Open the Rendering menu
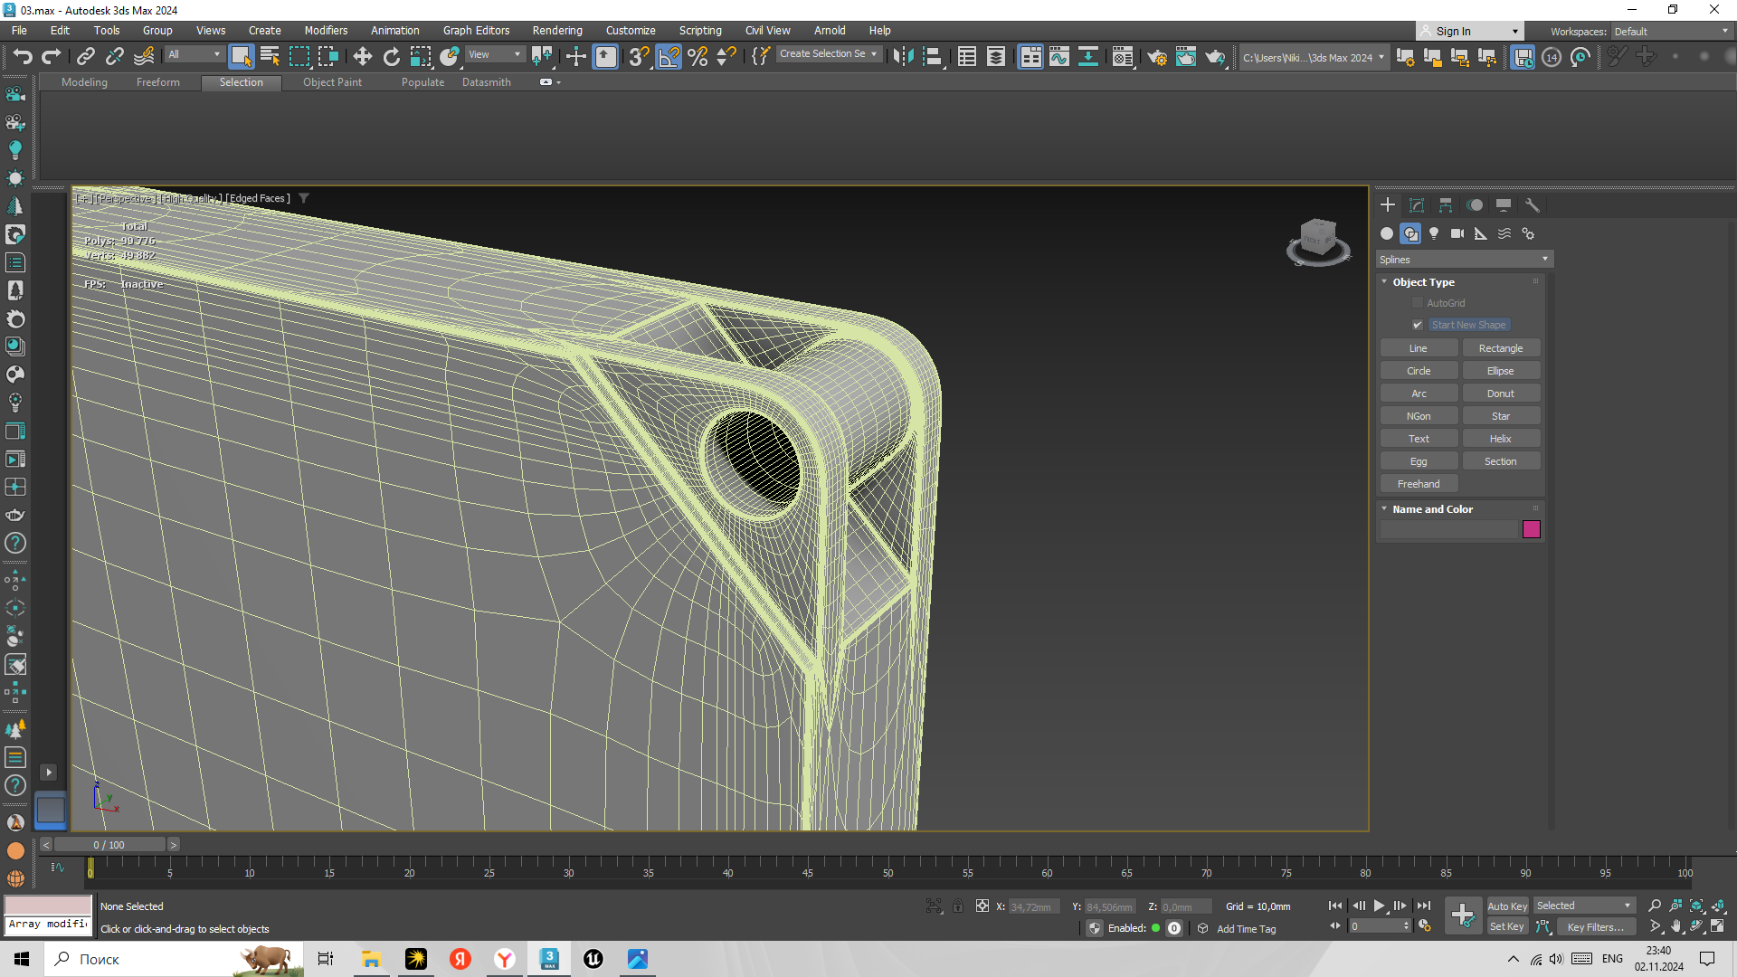The width and height of the screenshot is (1737, 977). coord(557,30)
